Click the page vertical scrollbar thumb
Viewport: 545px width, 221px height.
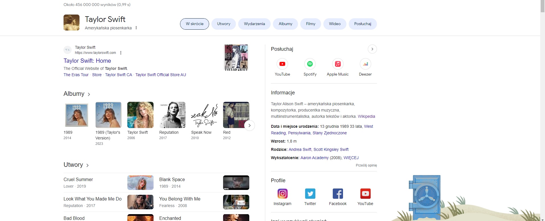(x=542, y=6)
